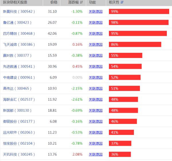The width and height of the screenshot is (172, 161).
Task: Open 关联原因 link for 四方精创
Action: 95,34
